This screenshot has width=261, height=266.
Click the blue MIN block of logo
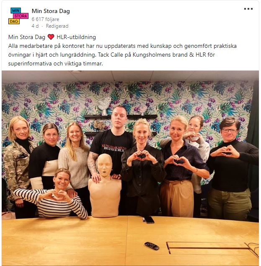pyautogui.click(x=16, y=10)
